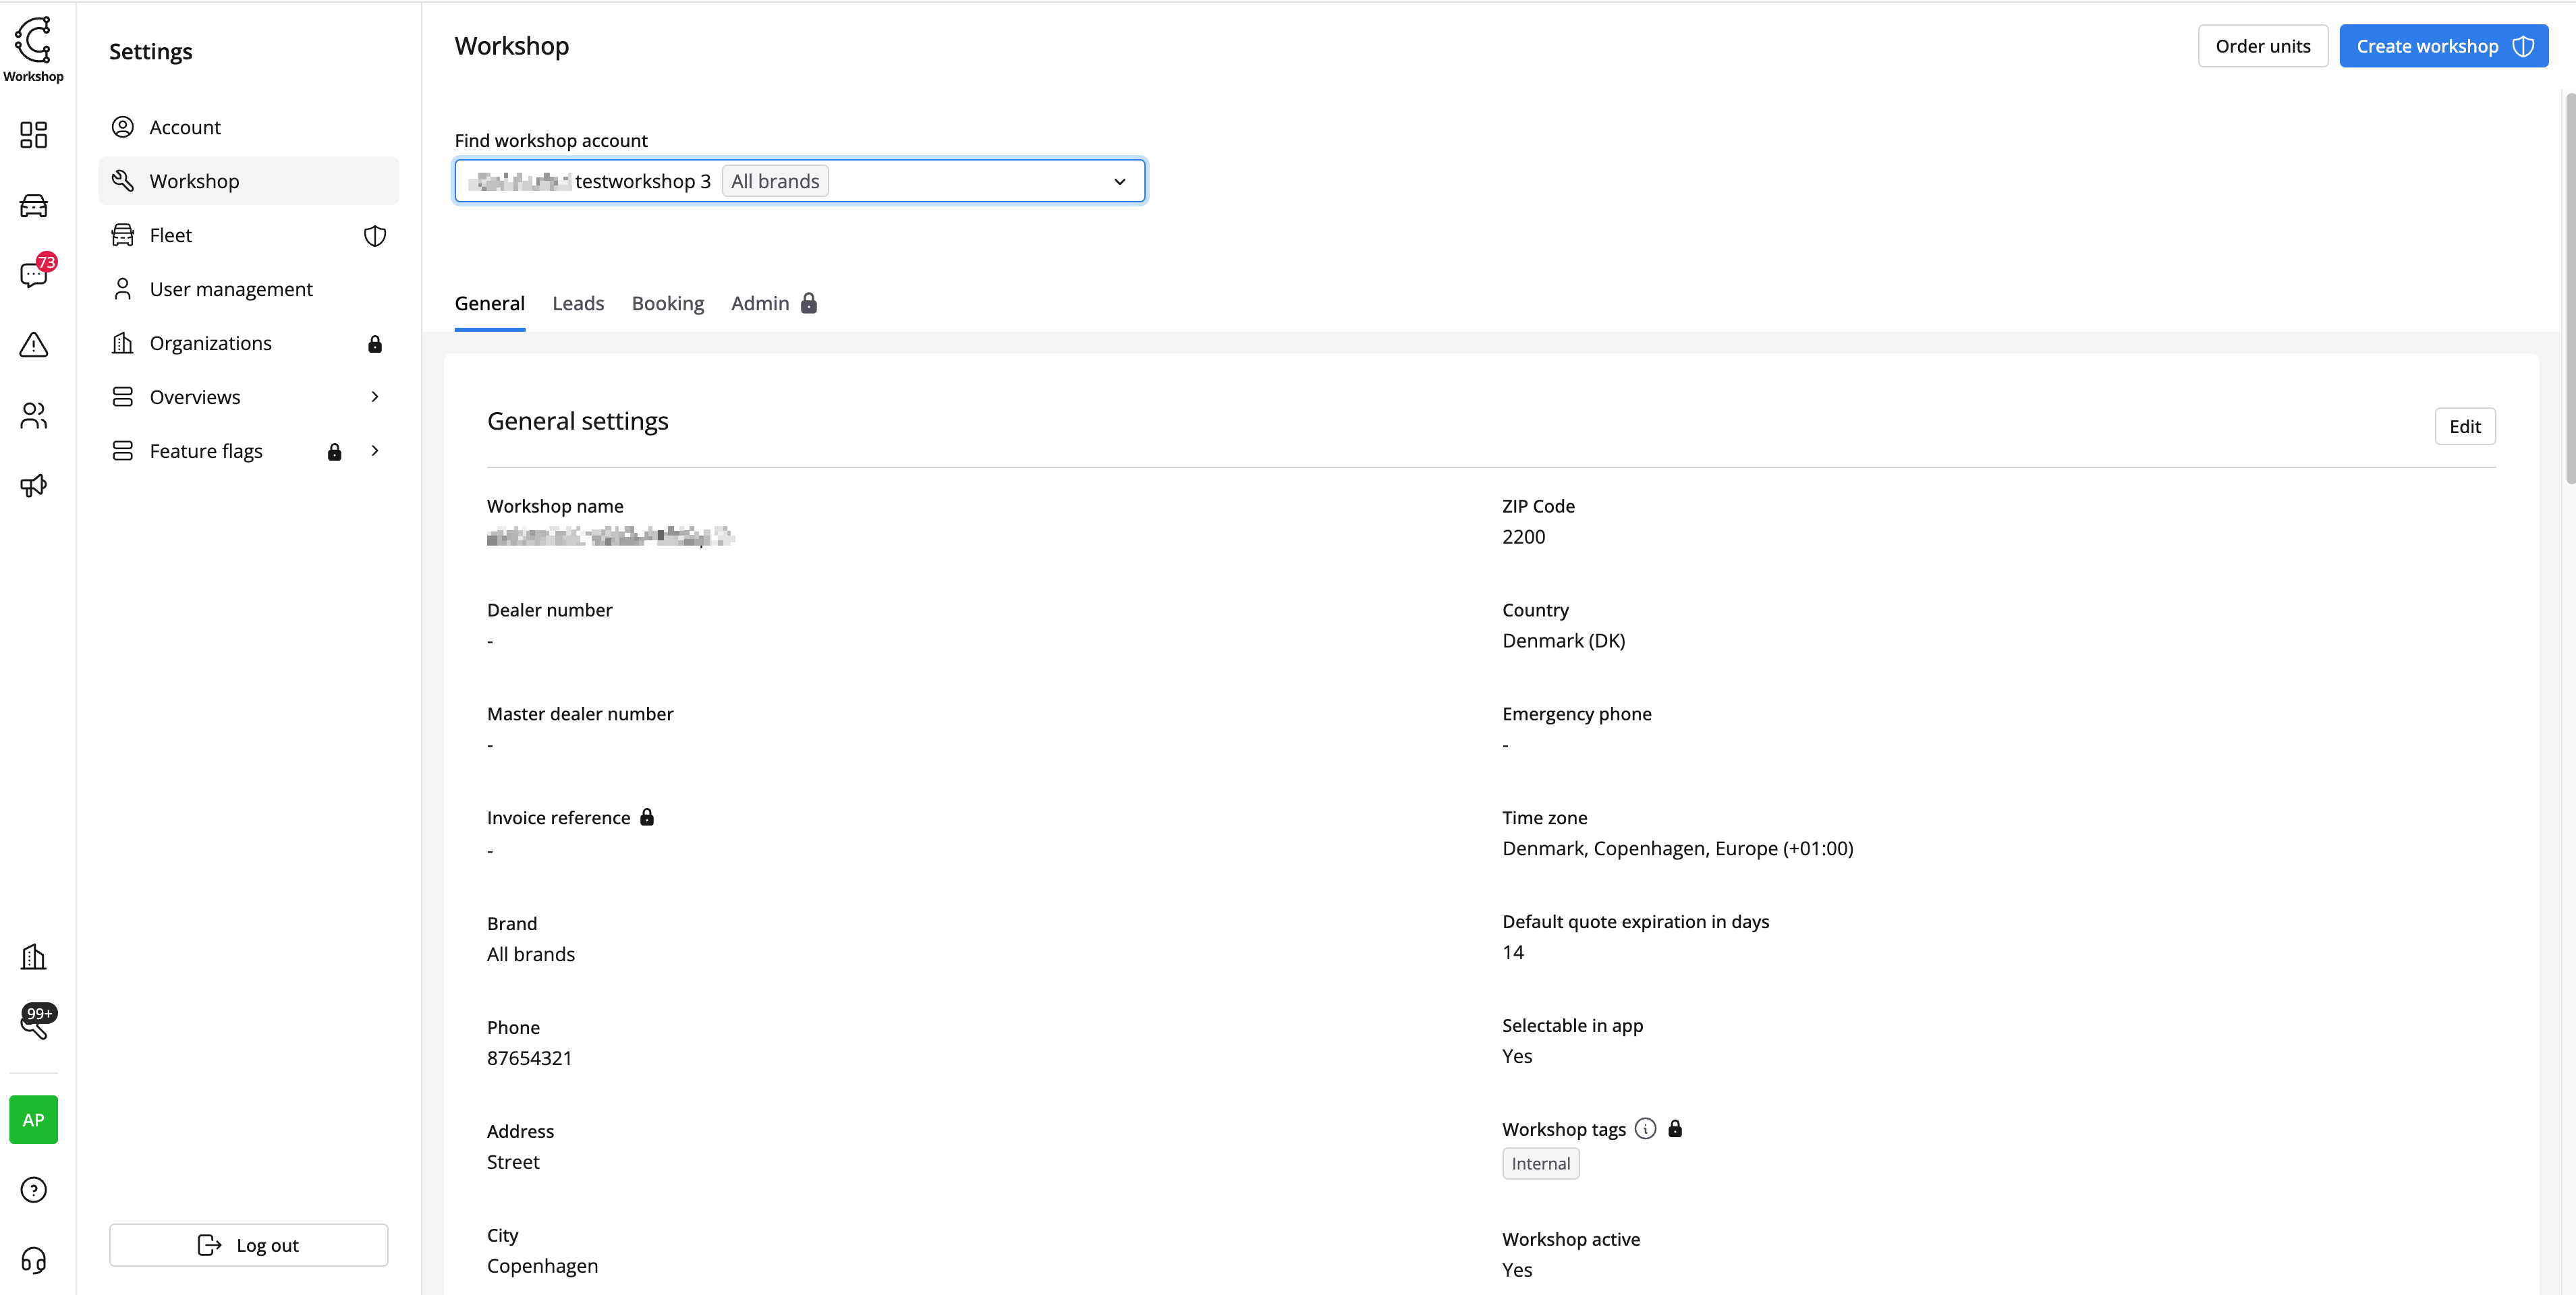Switch to the Booking tab

(667, 303)
